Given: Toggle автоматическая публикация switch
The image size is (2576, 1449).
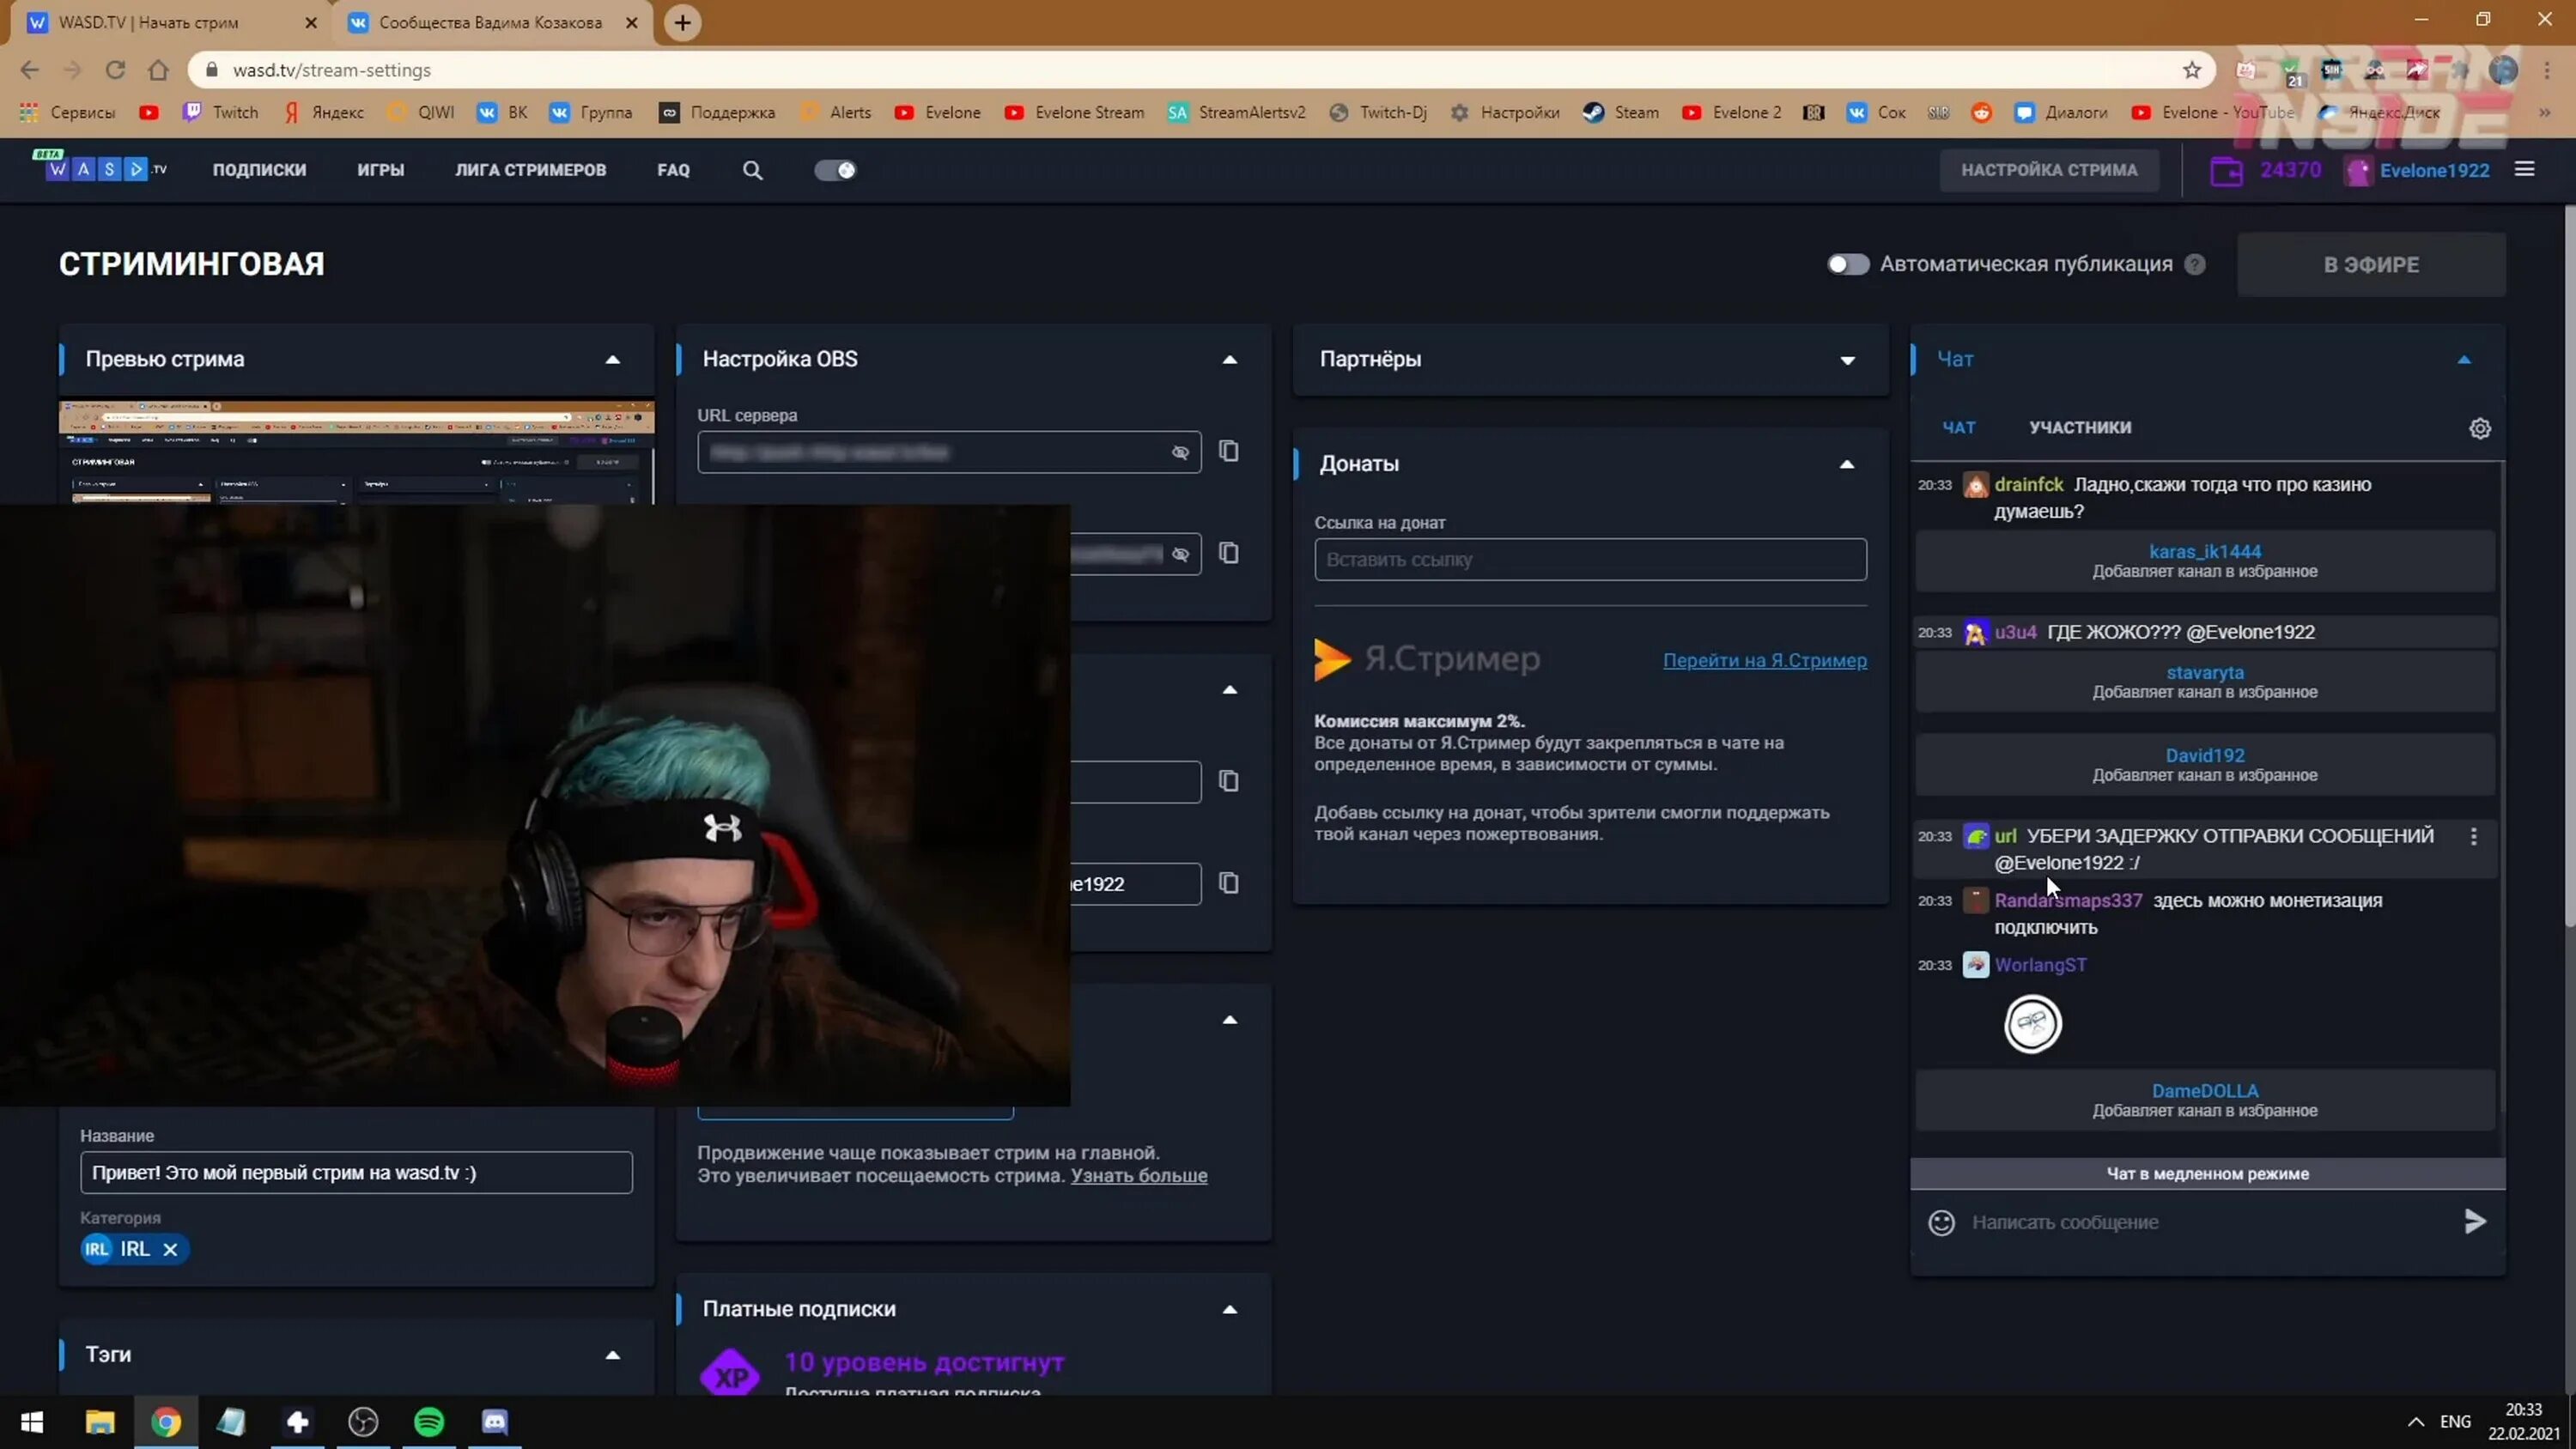Looking at the screenshot, I should 1847,264.
